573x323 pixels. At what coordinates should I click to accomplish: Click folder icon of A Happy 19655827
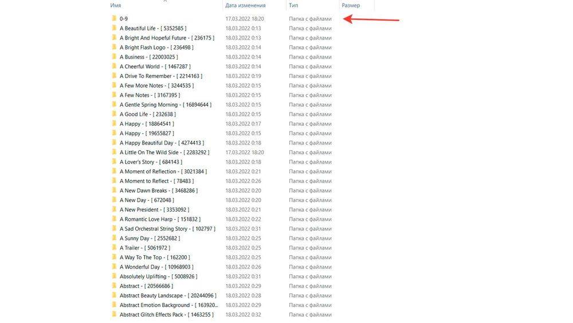[114, 133]
